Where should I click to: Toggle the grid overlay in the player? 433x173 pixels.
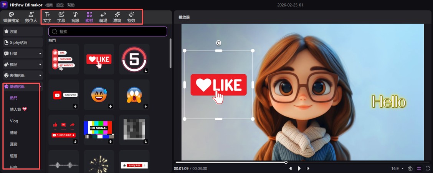pos(419,168)
